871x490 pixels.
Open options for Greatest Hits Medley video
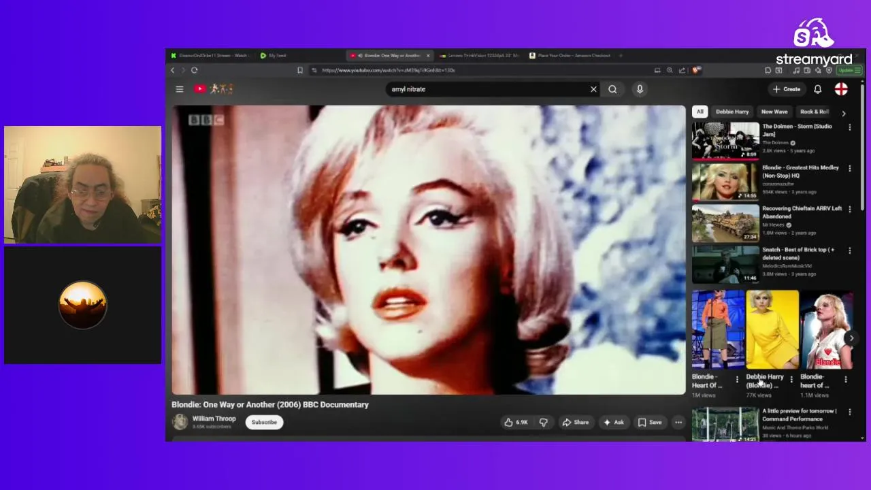849,169
